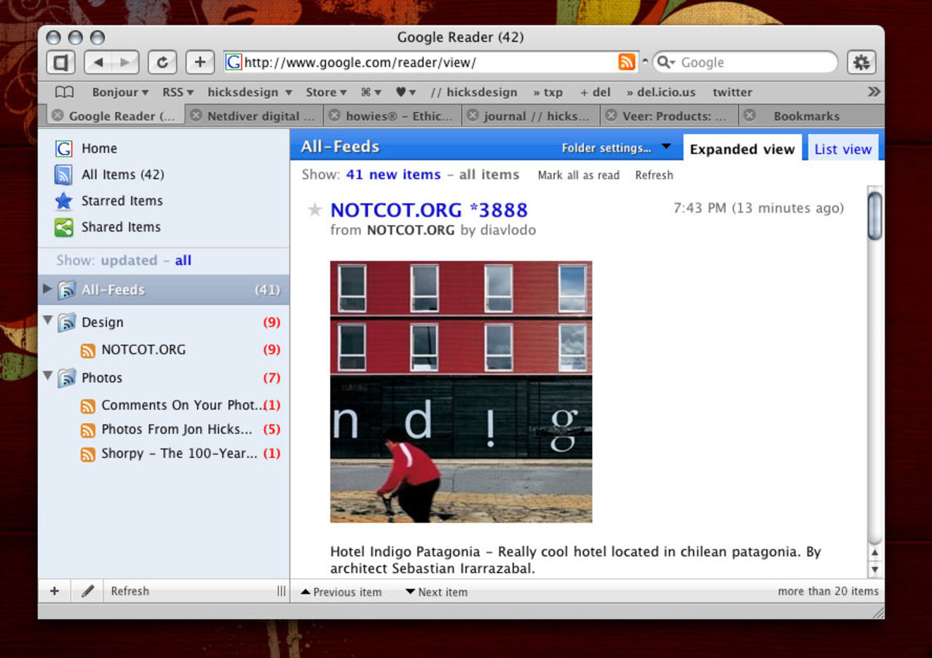This screenshot has height=658, width=932.
Task: Click the gear settings icon in toolbar
Action: pos(861,62)
